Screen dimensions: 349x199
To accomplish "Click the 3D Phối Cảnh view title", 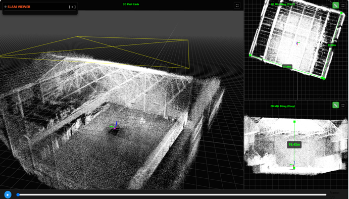I will coord(131,4).
